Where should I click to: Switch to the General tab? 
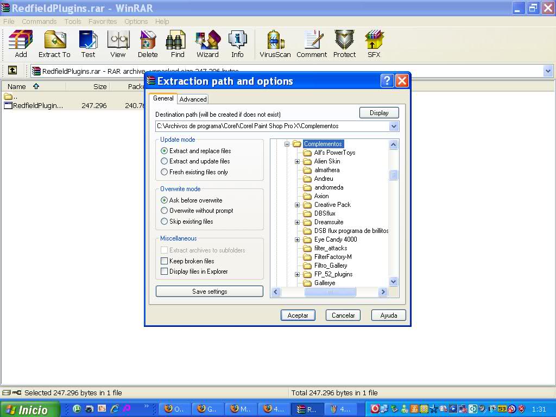coord(163,98)
